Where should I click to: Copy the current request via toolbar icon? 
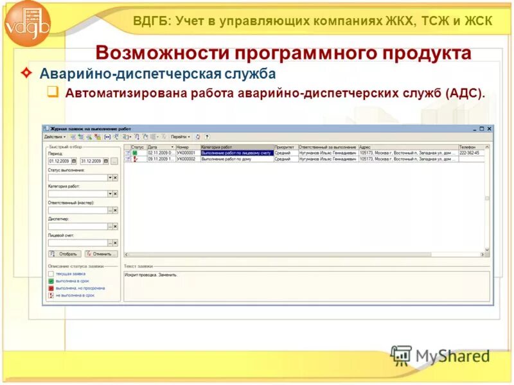point(81,136)
